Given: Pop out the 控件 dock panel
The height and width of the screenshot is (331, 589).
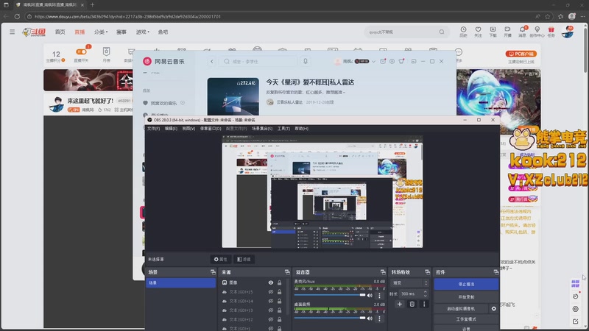Looking at the screenshot, I should pyautogui.click(x=495, y=272).
